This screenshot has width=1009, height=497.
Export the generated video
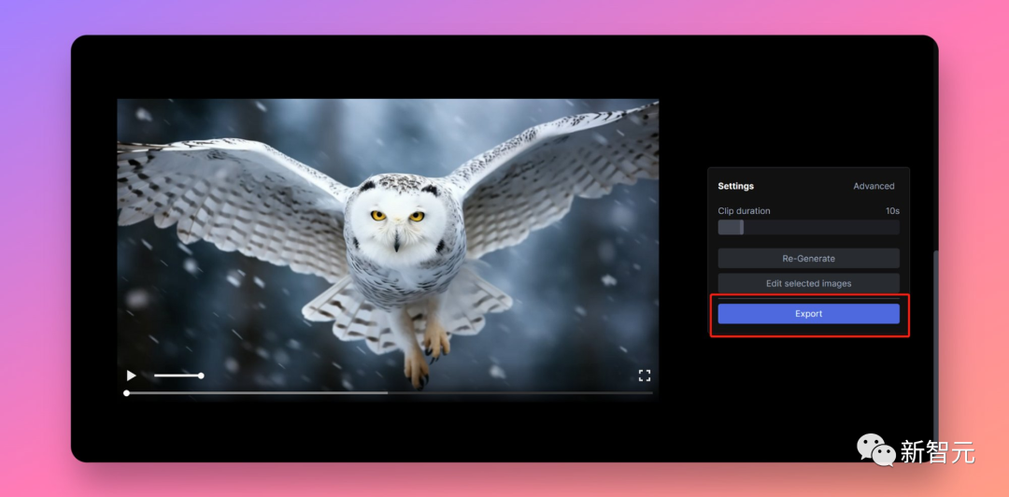click(808, 314)
